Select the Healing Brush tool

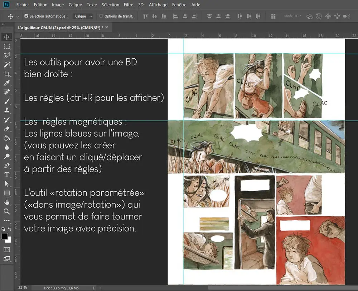(x=6, y=92)
